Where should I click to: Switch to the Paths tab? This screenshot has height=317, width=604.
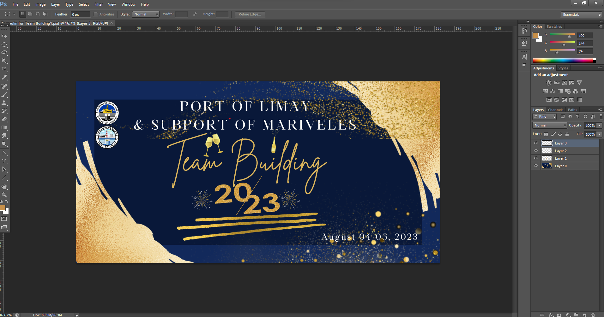click(x=572, y=110)
